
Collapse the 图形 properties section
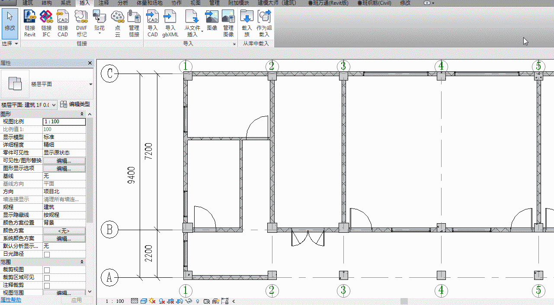tap(82, 114)
